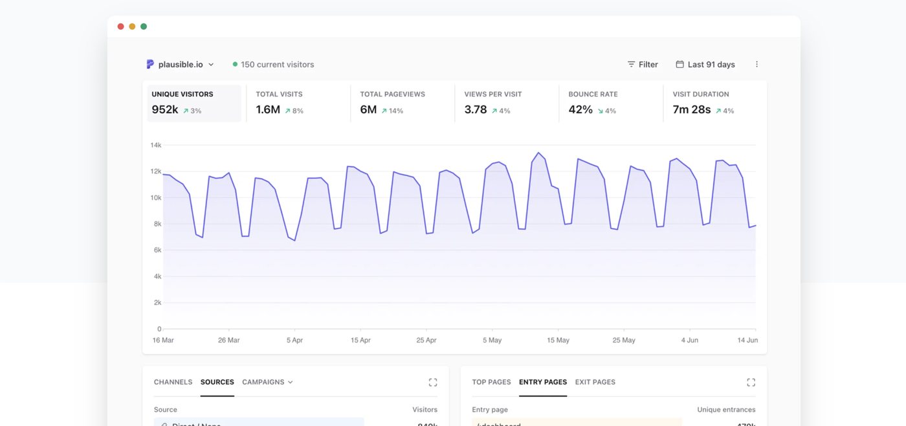Expand the Entry Pages panel to full screen
This screenshot has height=426, width=906.
751,383
